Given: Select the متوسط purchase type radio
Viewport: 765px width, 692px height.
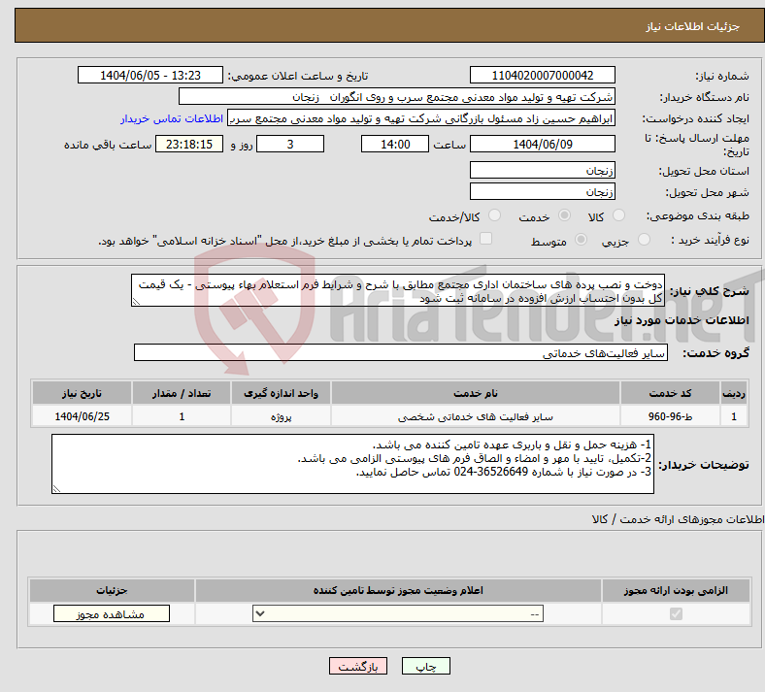Looking at the screenshot, I should (581, 240).
